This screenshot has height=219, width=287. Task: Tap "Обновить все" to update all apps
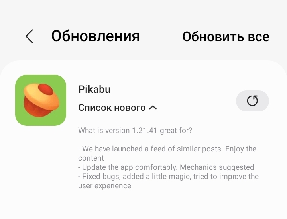click(x=226, y=36)
